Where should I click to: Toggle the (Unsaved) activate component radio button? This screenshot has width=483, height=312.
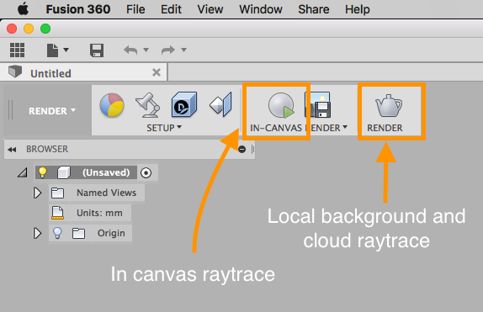146,172
